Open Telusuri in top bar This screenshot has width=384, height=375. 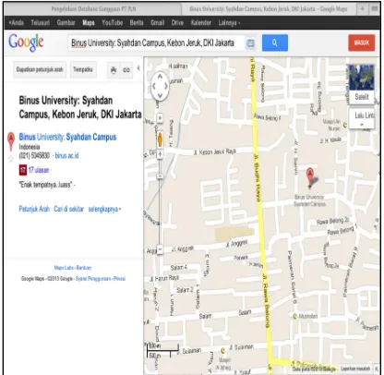41,22
